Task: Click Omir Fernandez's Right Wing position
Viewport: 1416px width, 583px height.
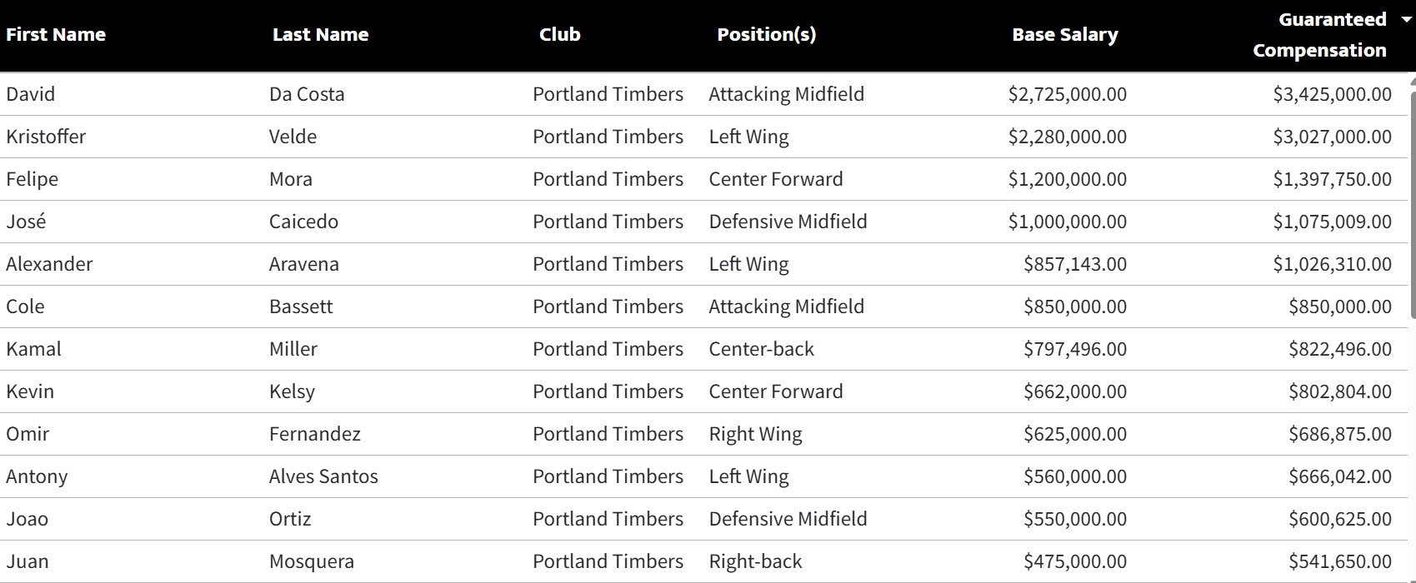Action: pos(755,434)
